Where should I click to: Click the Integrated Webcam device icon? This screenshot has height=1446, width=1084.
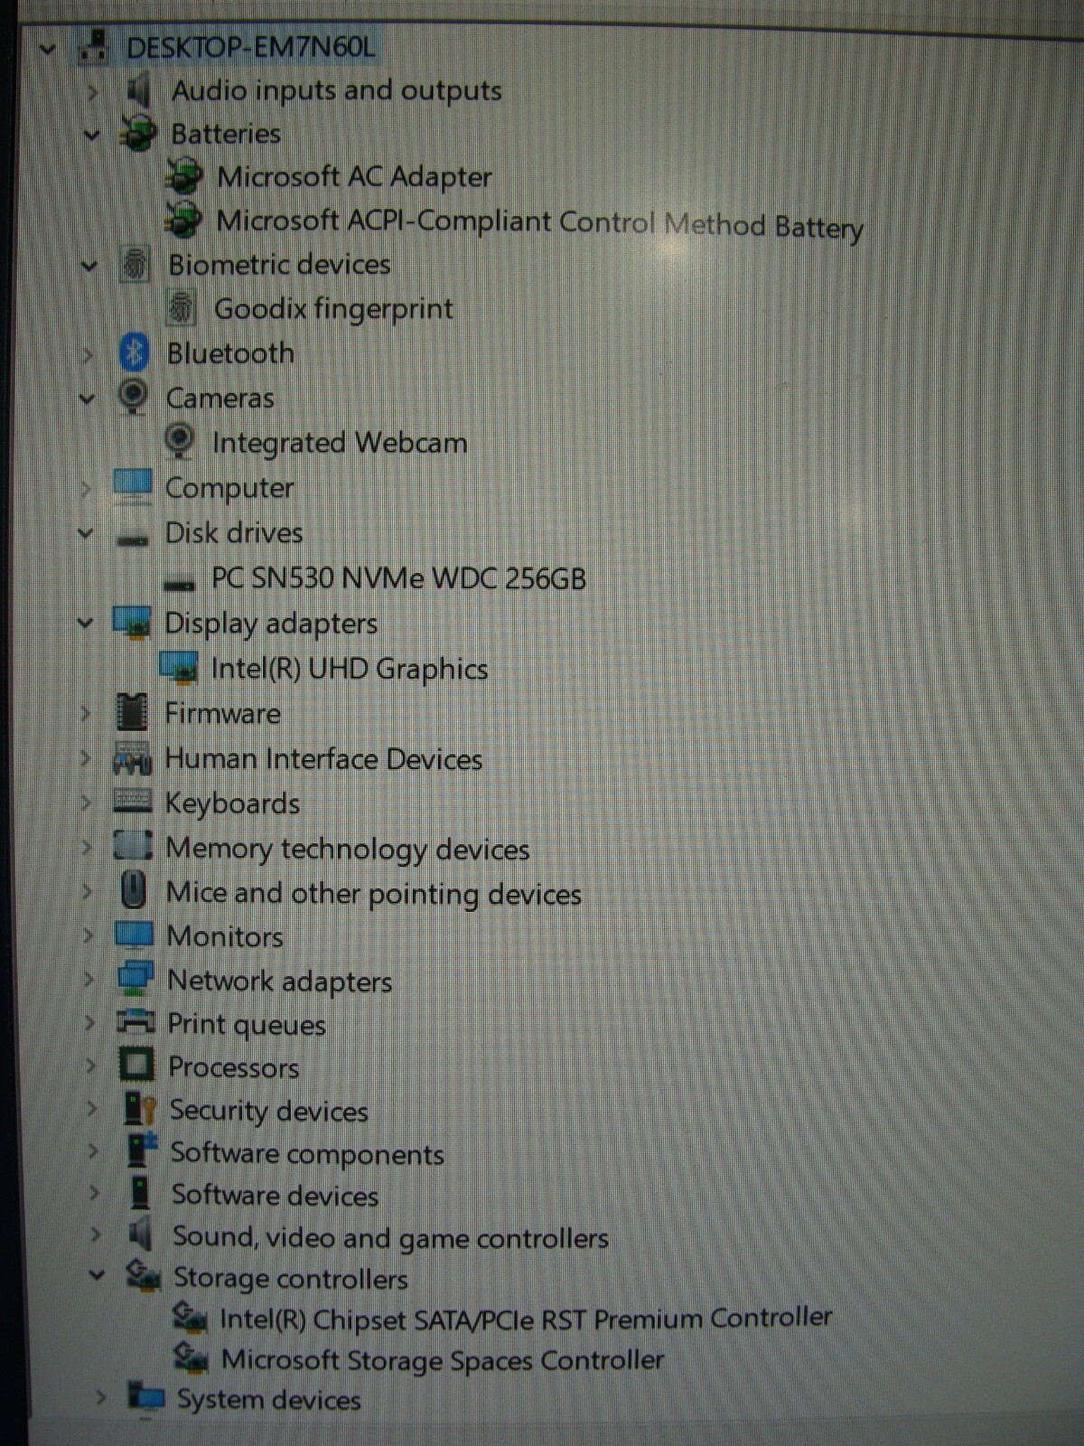(179, 442)
